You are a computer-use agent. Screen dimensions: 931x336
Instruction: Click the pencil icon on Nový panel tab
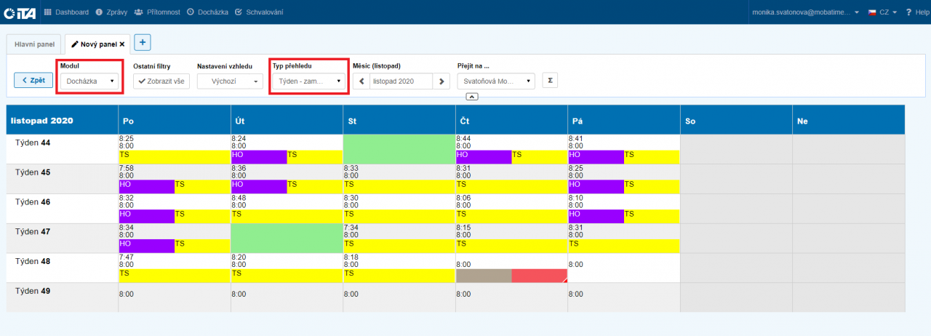(74, 44)
